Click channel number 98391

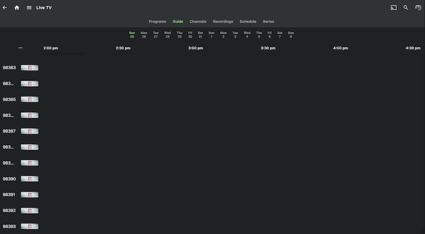[x=9, y=195]
